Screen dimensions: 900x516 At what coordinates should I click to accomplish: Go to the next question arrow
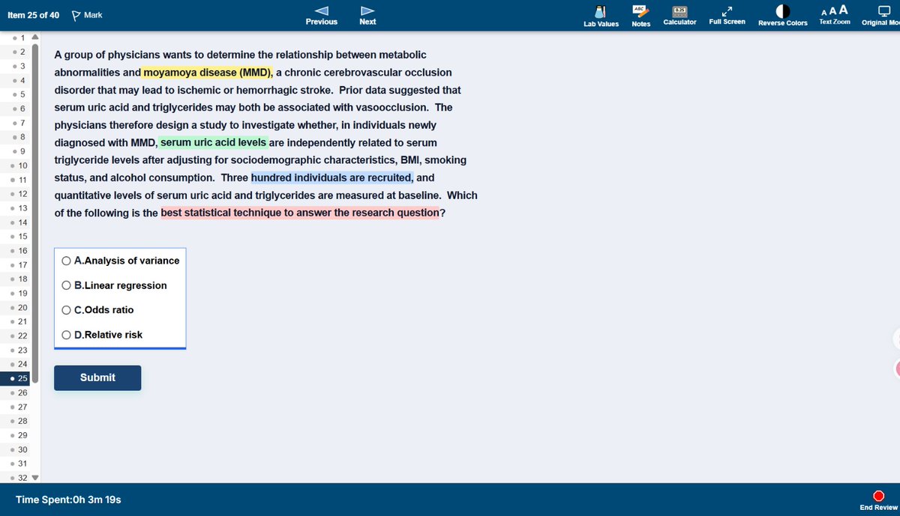(367, 10)
